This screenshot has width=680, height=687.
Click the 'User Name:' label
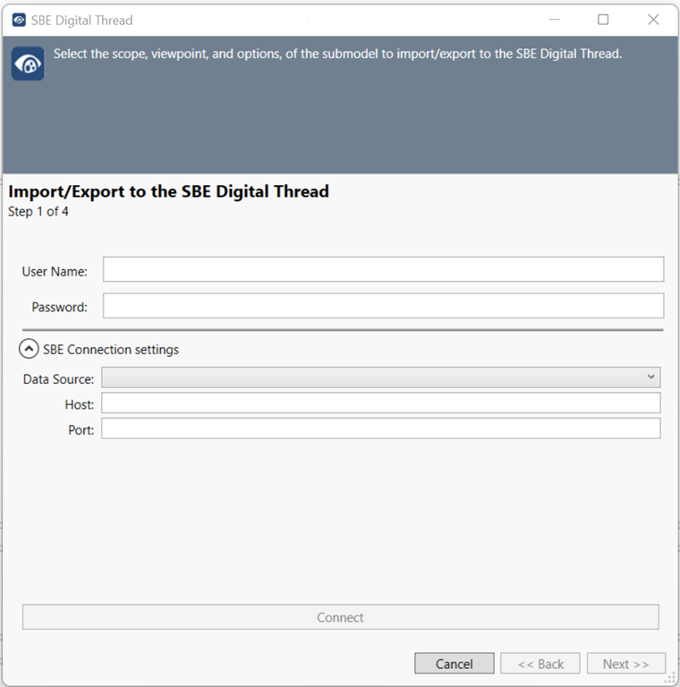[x=55, y=271]
